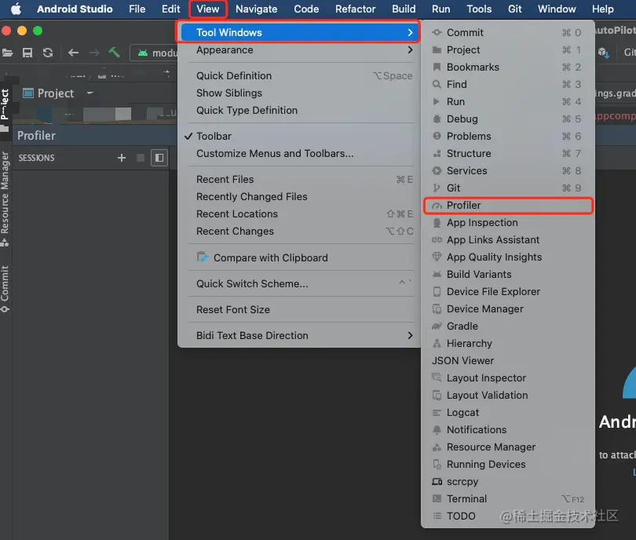Toggle the sessions panel layout button
Image resolution: width=636 pixels, height=540 pixels.
[x=159, y=158]
